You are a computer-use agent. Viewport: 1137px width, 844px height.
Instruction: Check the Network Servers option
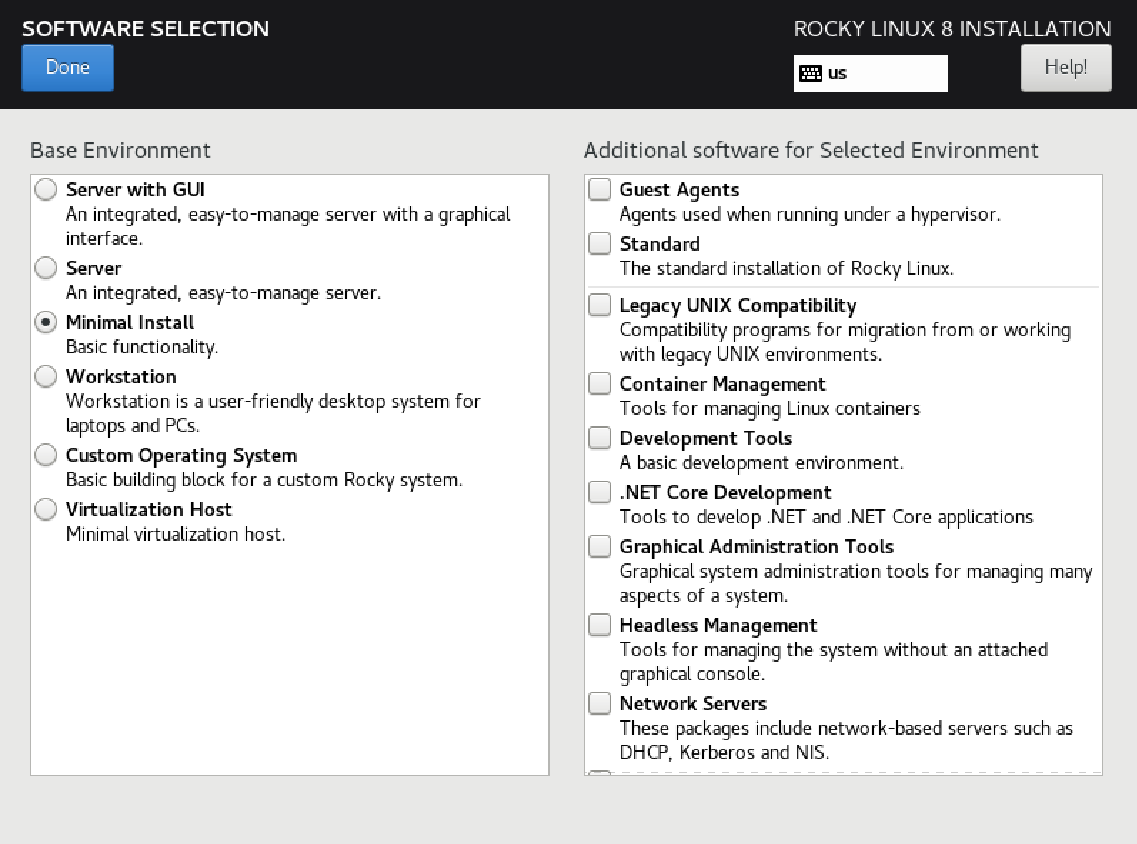click(x=600, y=704)
